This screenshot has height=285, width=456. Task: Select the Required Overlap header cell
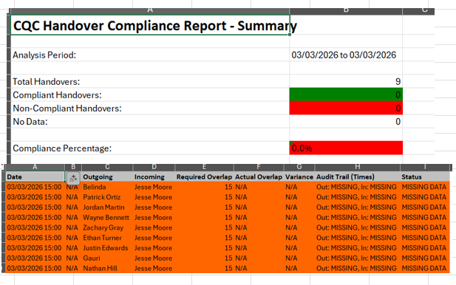204,176
